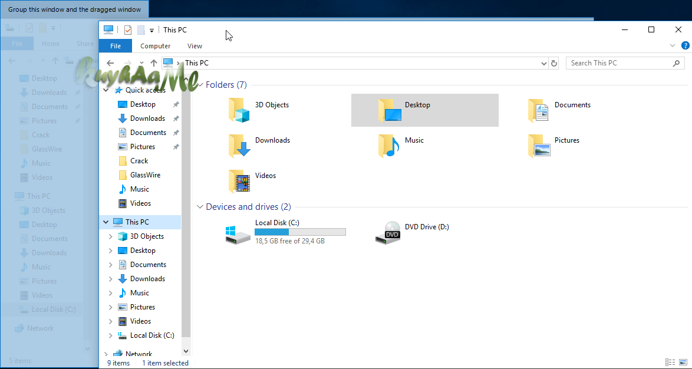Collapse the Devices and drives group
Viewport: 692px width, 369px height.
coord(200,206)
